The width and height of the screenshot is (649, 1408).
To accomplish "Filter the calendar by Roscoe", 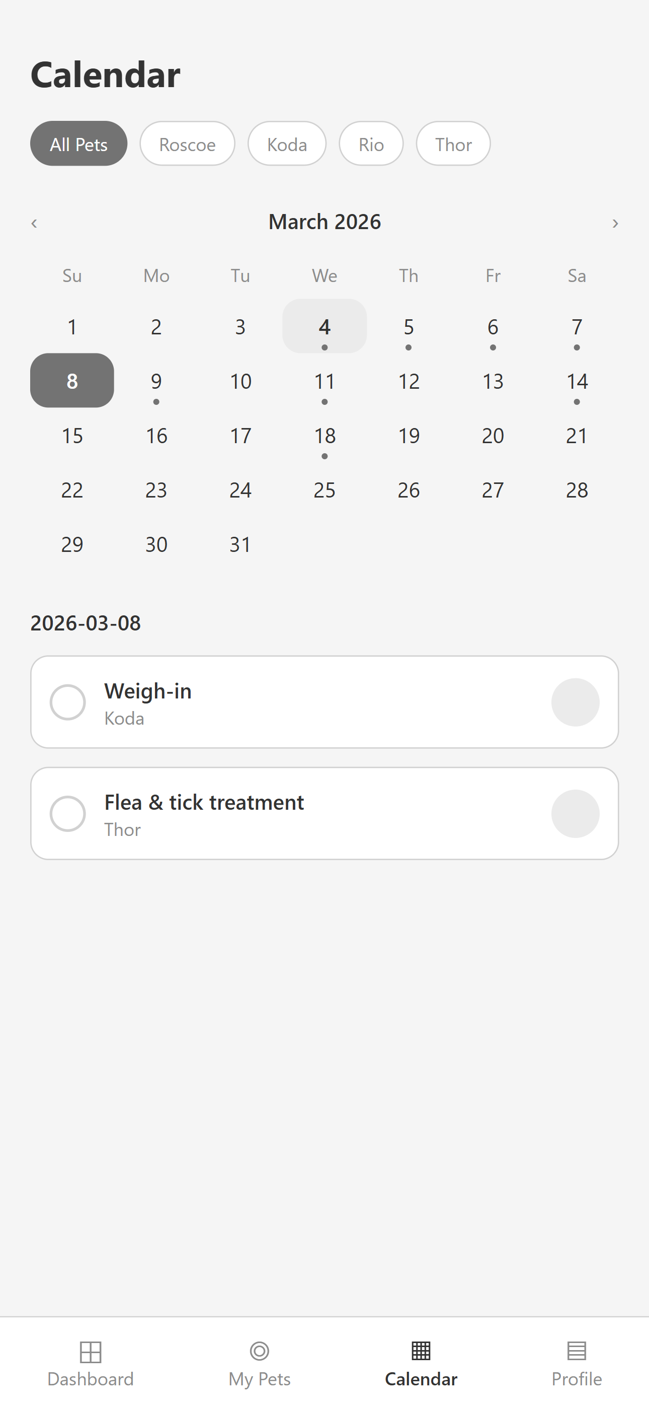I will tap(187, 144).
